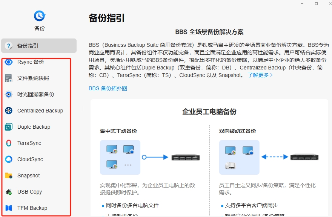The height and width of the screenshot is (217, 332).
Task: Click the Centralized Backup icon
Action: [x=9, y=111]
